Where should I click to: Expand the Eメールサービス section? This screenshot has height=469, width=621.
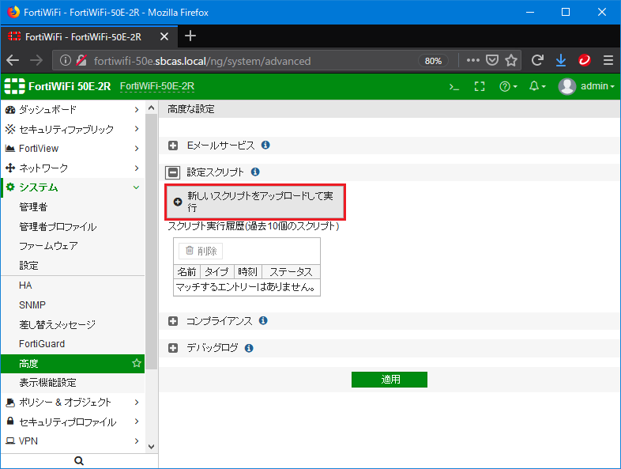coord(173,146)
